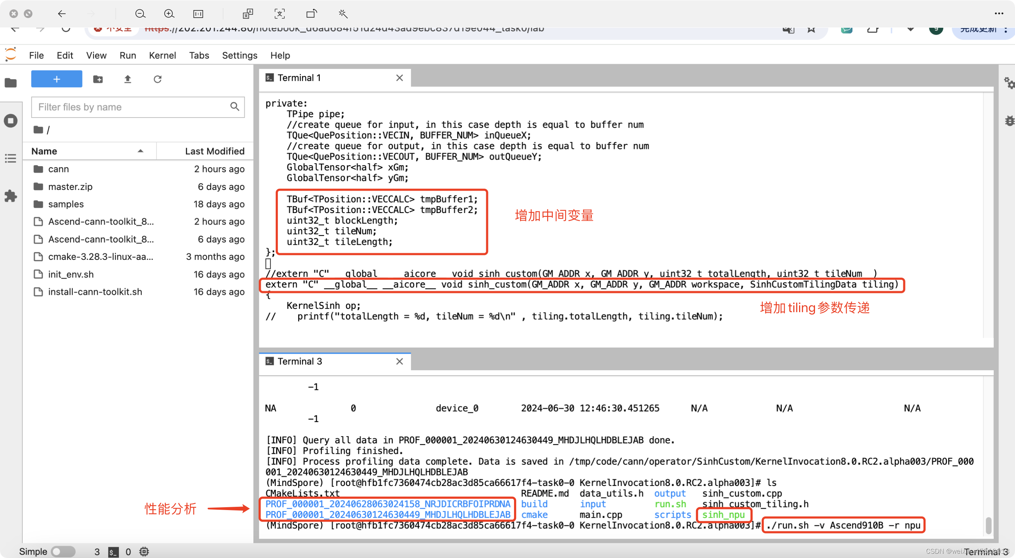Open the Kernel menu
1015x558 pixels.
coord(162,55)
